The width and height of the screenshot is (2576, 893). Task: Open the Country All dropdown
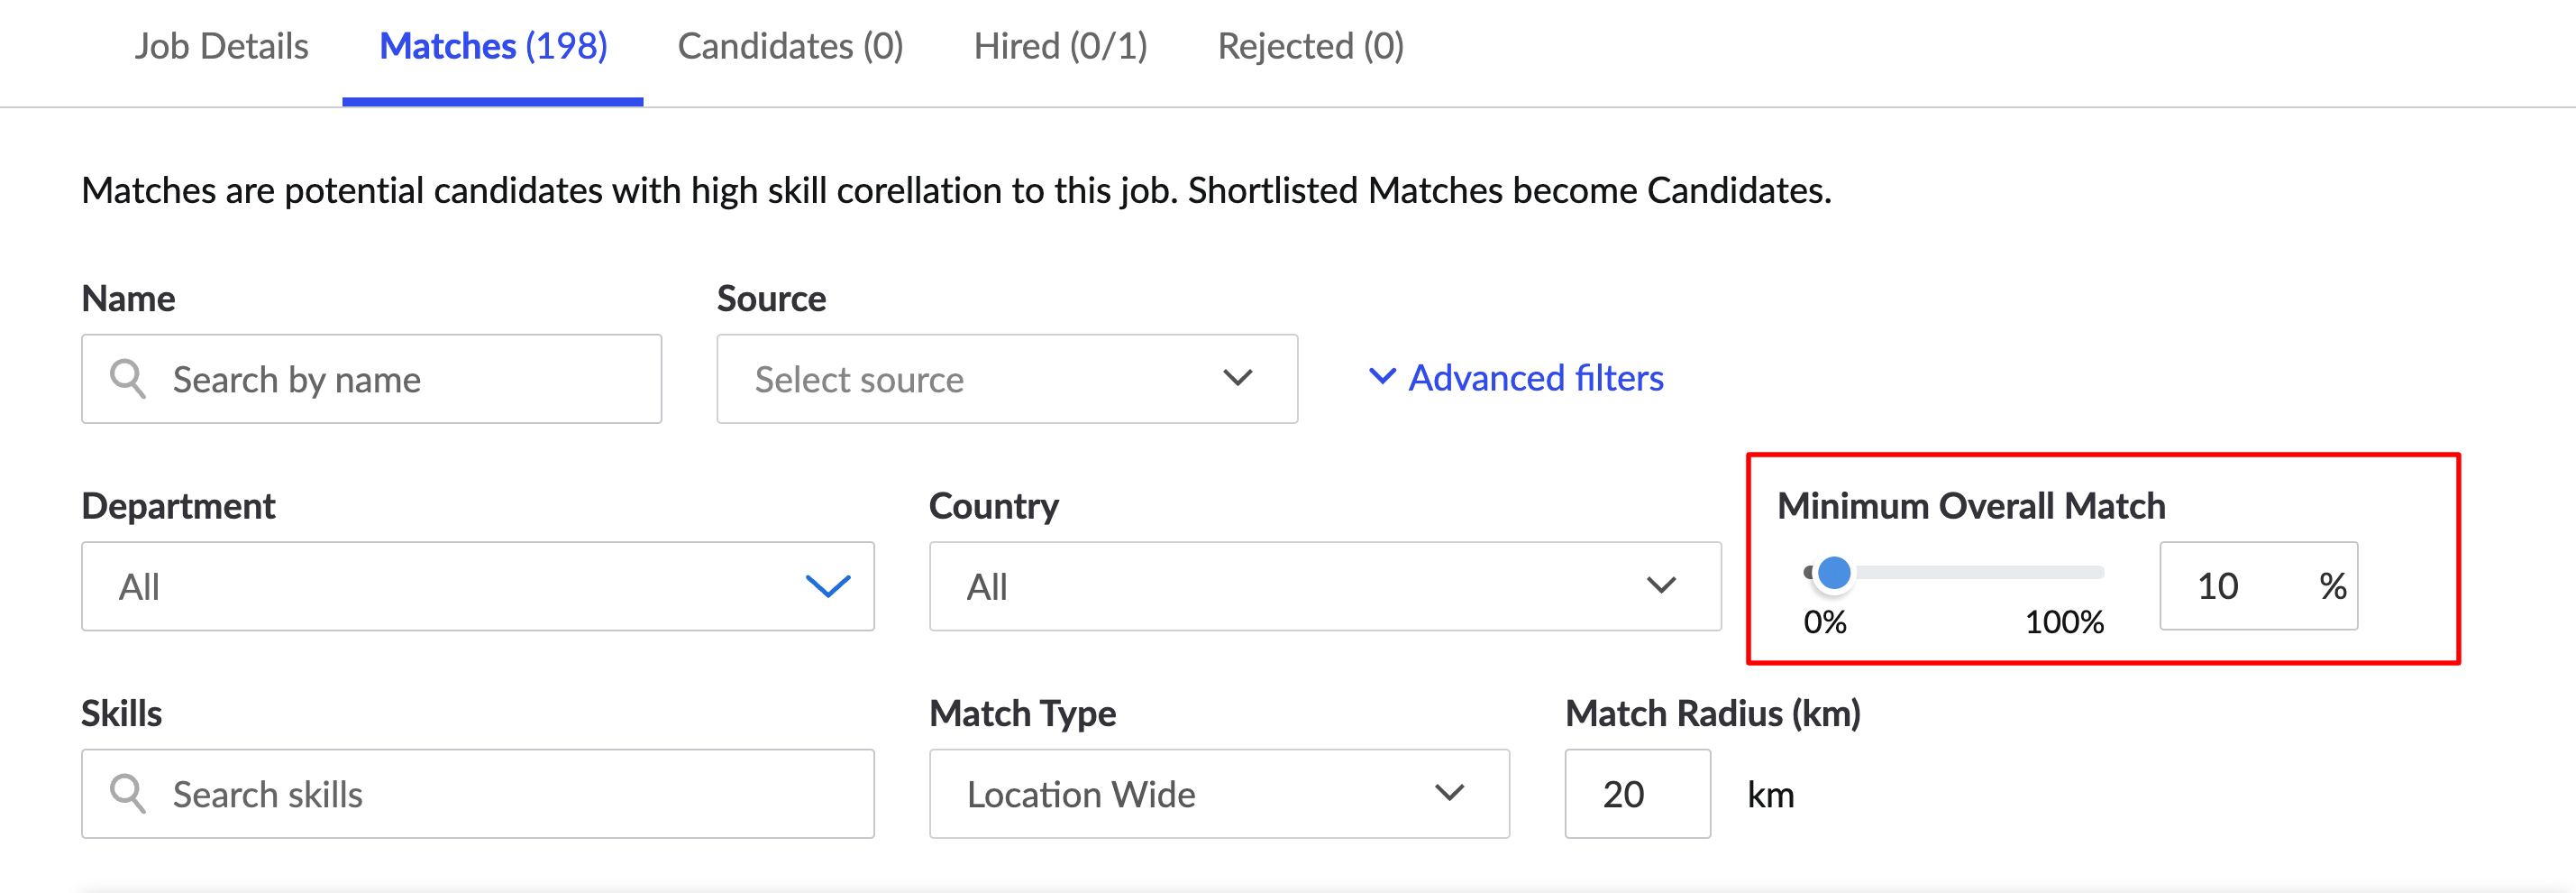pos(1325,586)
